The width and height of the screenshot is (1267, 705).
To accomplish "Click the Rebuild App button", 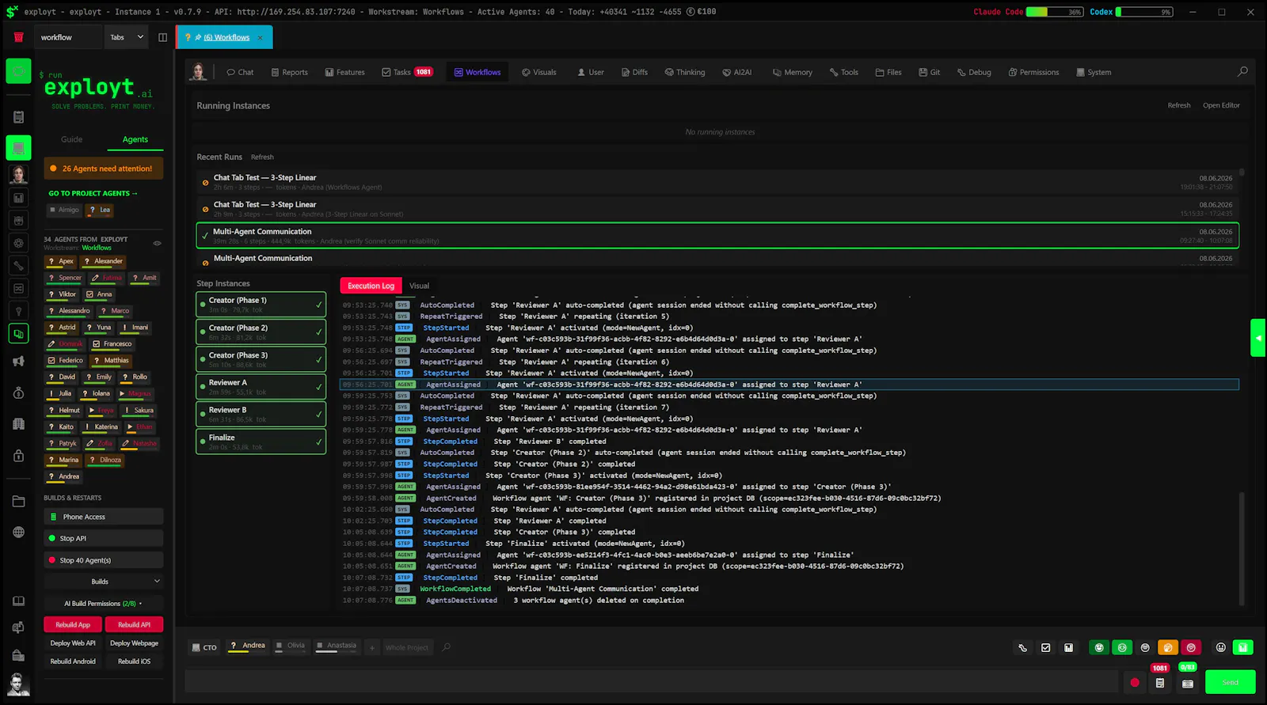I will pyautogui.click(x=73, y=625).
